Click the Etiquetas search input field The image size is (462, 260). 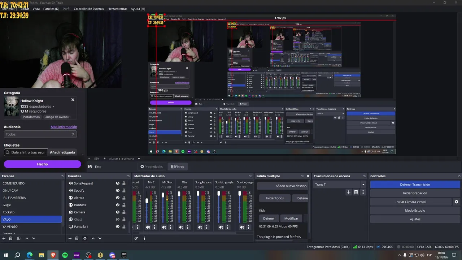pos(26,152)
